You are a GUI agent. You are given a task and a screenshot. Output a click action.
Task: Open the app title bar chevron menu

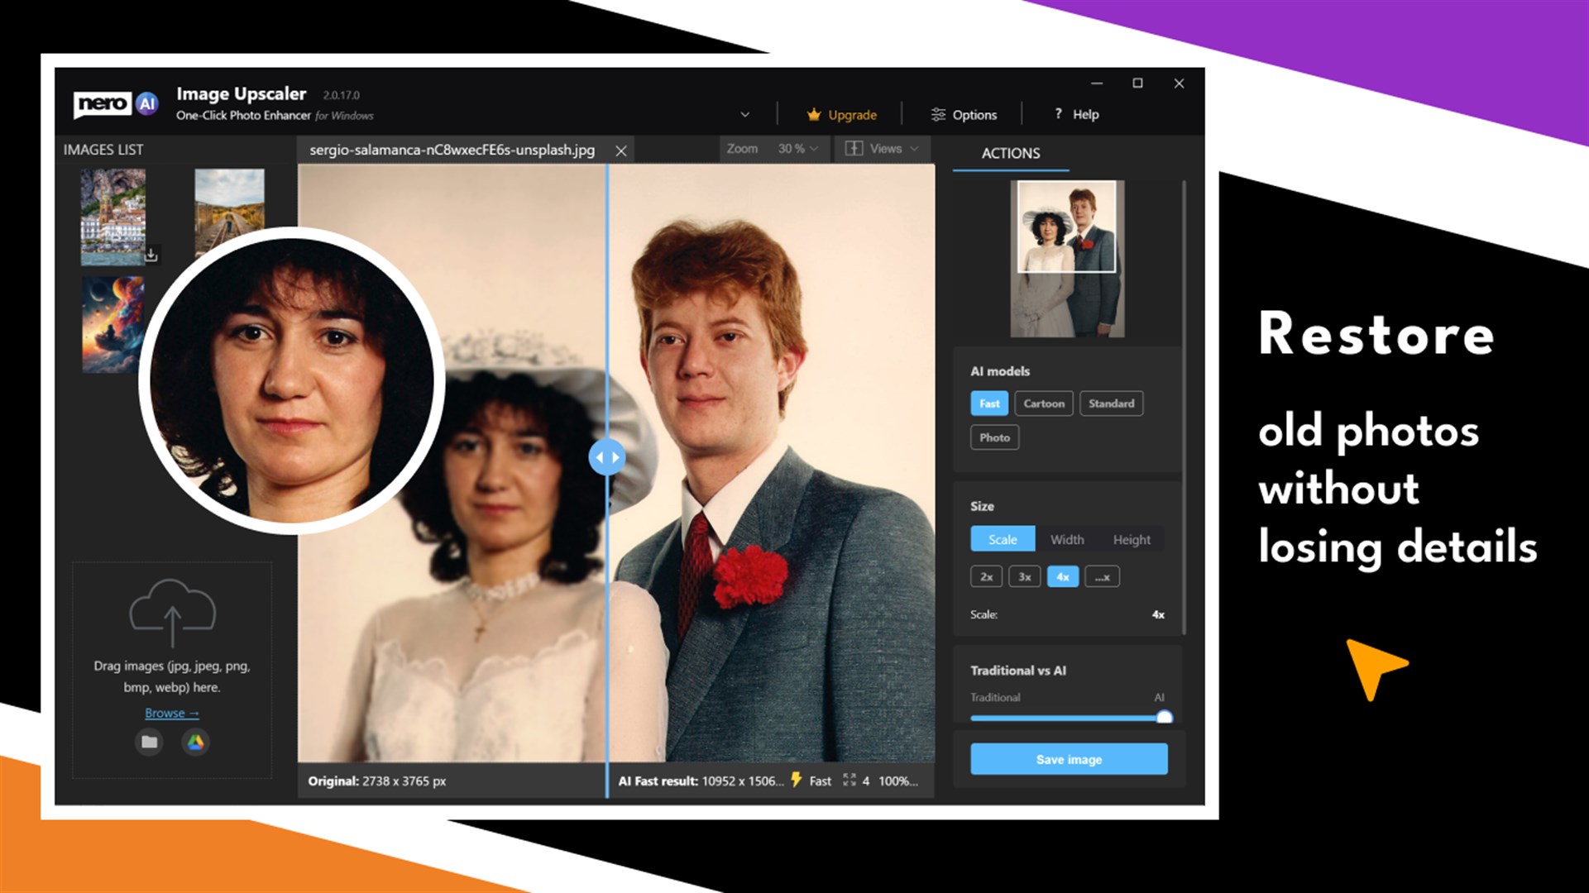click(x=745, y=114)
